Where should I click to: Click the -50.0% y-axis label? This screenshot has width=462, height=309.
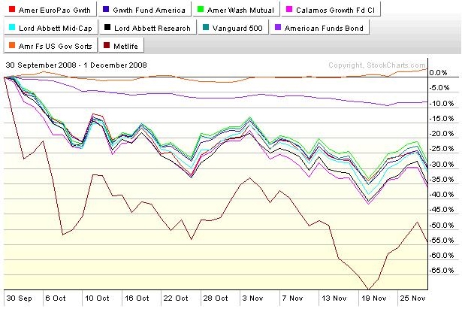[x=442, y=226]
